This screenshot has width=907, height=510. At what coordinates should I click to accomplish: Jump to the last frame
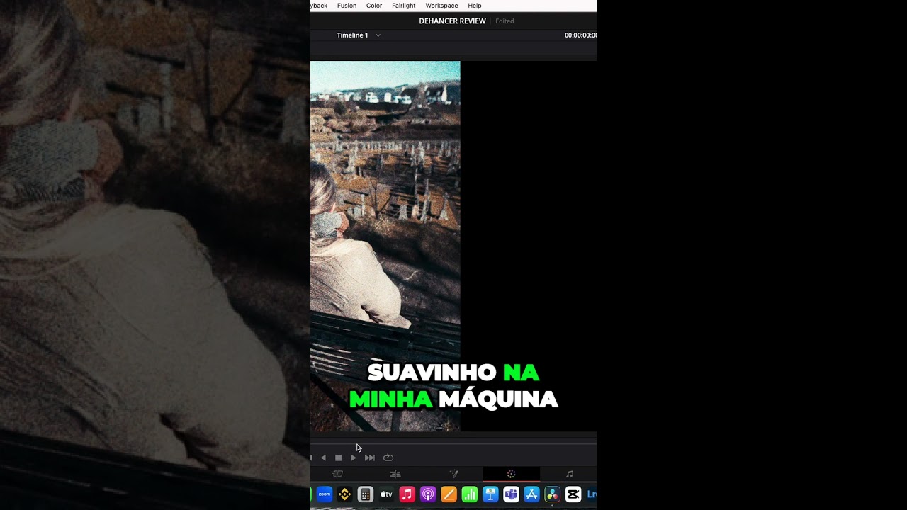tap(369, 458)
